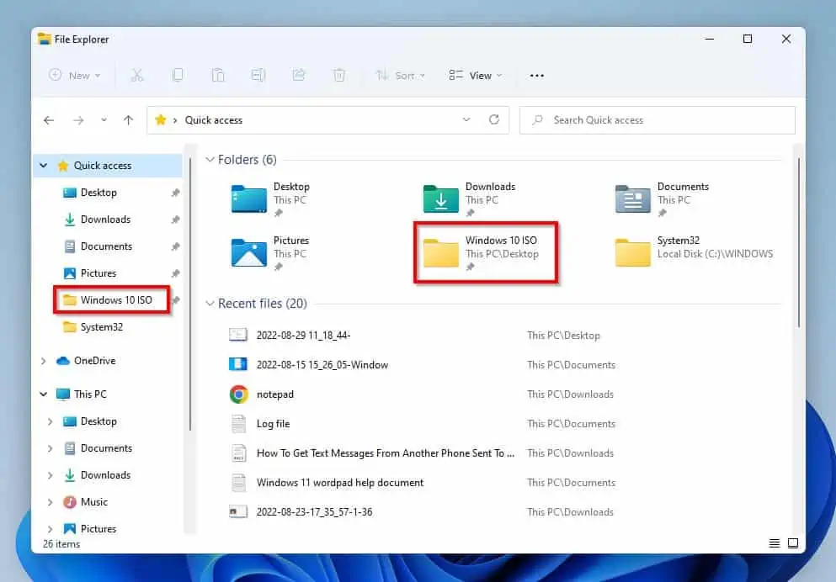Screen dimensions: 836x582
Task: Open the Sort dropdown menu
Action: pos(401,75)
